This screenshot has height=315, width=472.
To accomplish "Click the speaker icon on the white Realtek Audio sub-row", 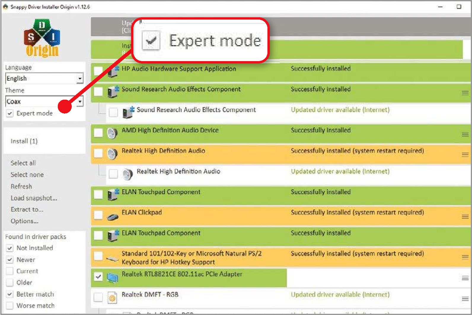I will (x=127, y=174).
